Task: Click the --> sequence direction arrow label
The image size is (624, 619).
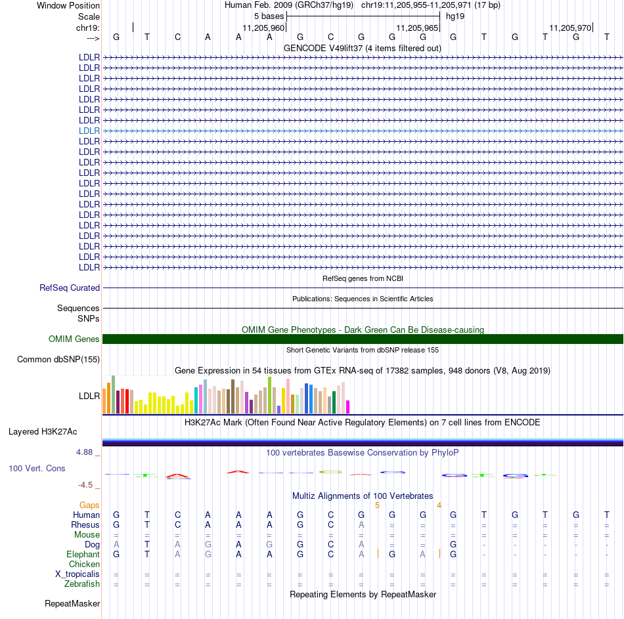Action: (x=93, y=38)
